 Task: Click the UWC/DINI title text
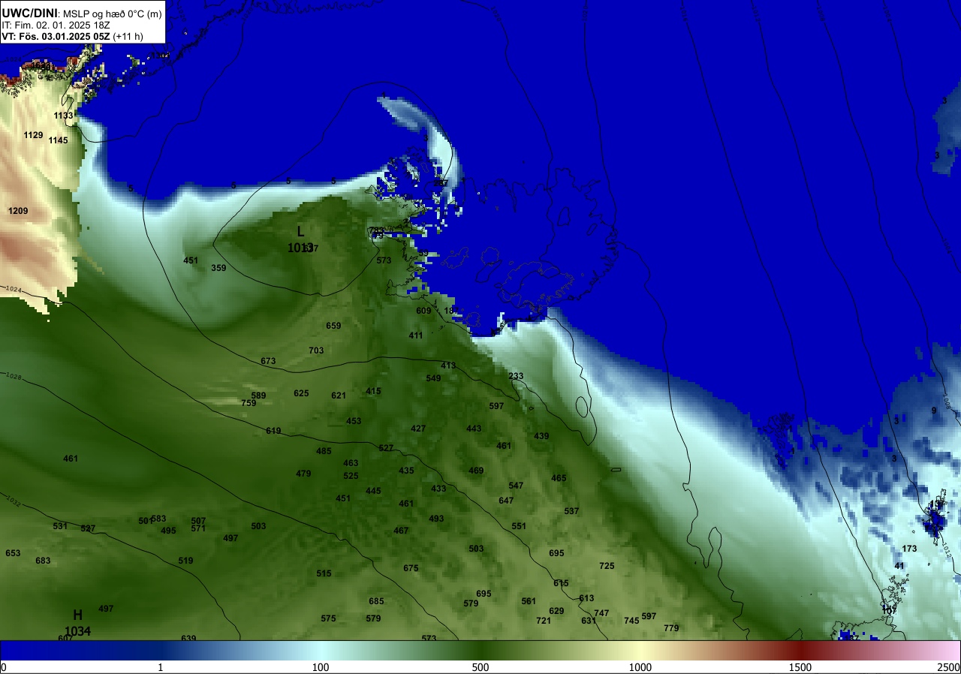[x=29, y=13]
